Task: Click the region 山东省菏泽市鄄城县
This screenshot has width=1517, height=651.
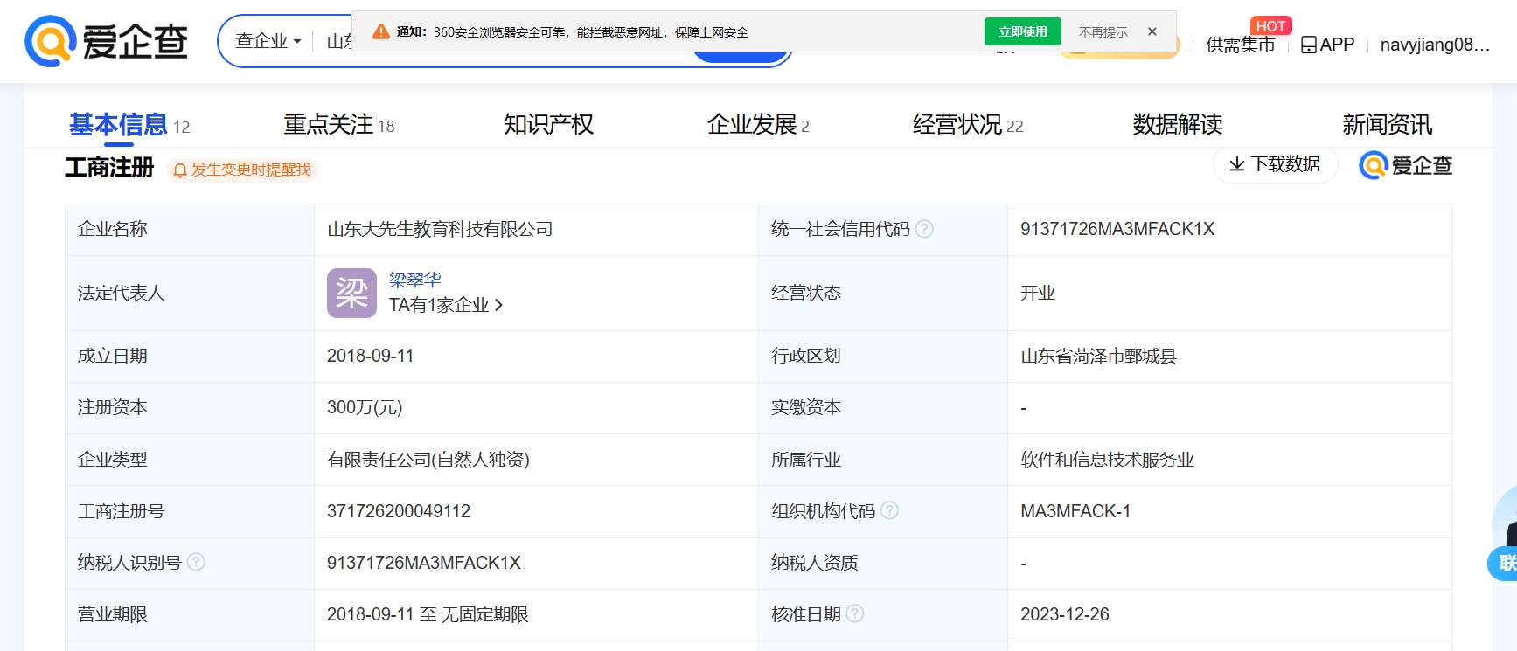Action: [x=1098, y=356]
